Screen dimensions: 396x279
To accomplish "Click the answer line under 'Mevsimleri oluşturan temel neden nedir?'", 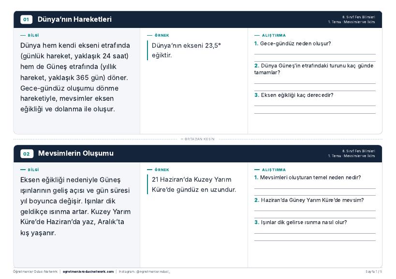I will [315, 188].
